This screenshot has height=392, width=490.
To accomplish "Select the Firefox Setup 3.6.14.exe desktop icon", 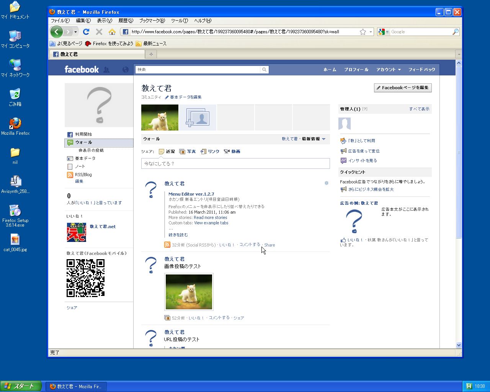I will (x=15, y=216).
